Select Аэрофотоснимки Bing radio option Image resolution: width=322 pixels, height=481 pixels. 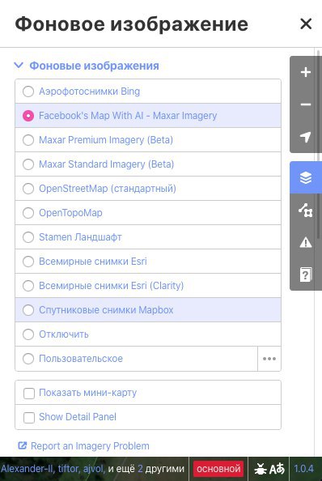tap(148, 92)
